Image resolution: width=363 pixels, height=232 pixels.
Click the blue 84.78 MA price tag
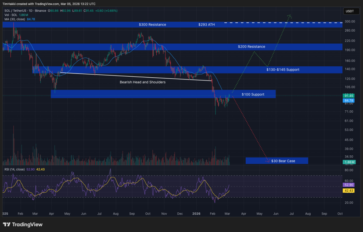(349, 100)
